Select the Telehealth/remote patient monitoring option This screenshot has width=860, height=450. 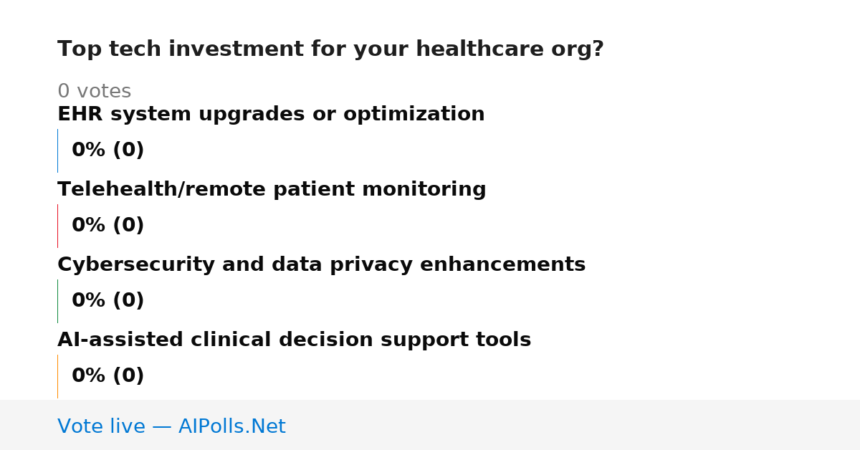coord(272,190)
